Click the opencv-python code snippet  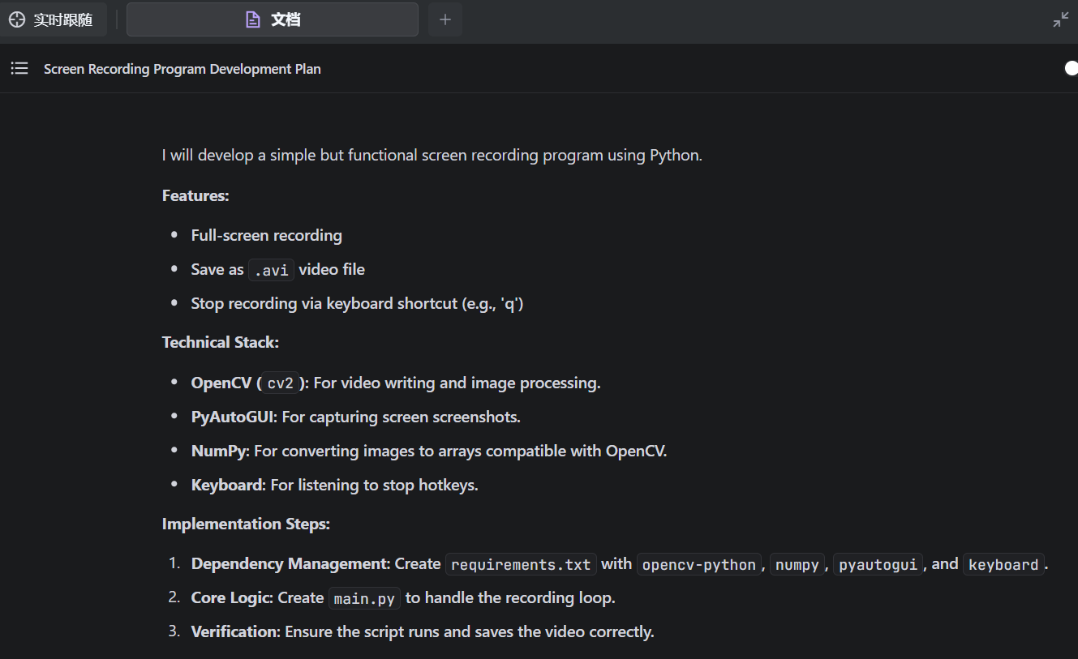point(698,565)
